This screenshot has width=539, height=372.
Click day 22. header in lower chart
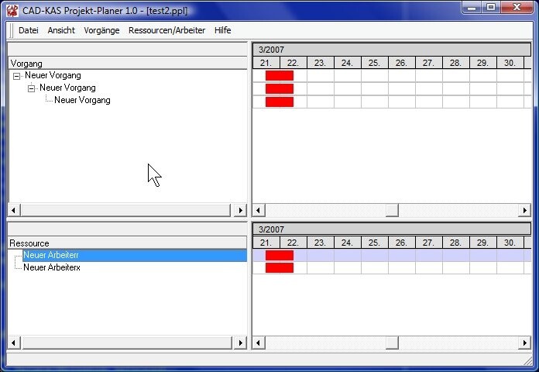point(294,243)
